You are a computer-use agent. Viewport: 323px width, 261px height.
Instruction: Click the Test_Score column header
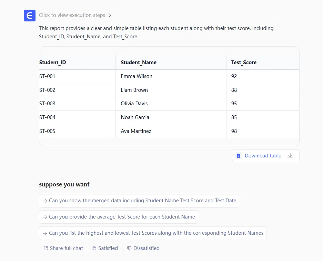pos(244,62)
